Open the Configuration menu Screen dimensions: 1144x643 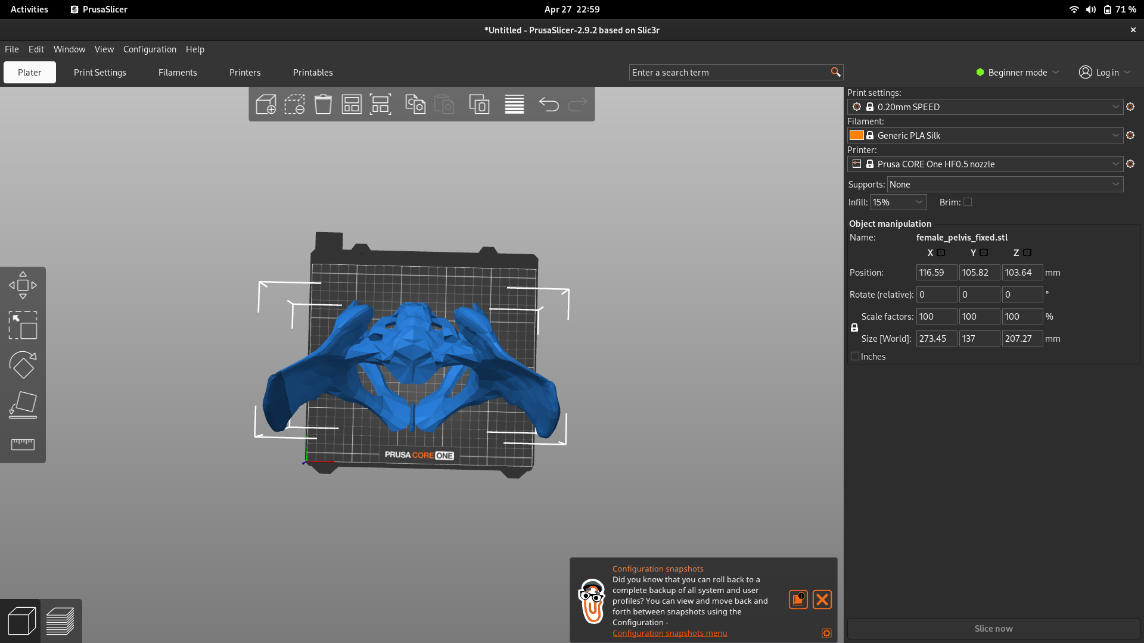[x=150, y=49]
